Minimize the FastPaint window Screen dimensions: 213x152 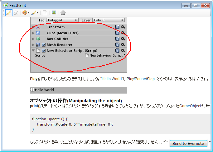[186, 6]
